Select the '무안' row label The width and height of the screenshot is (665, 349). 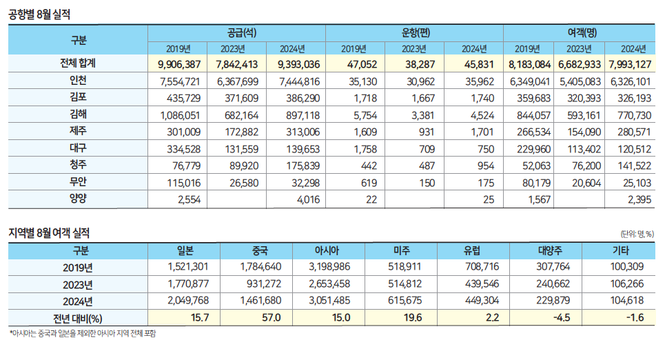pos(78,181)
